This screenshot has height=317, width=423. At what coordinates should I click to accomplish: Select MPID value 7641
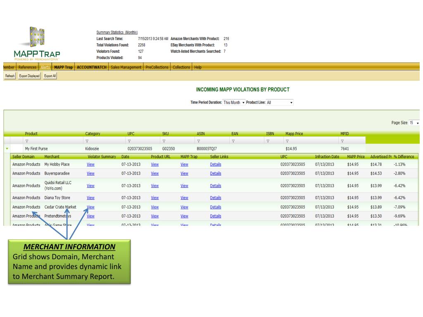coord(345,149)
